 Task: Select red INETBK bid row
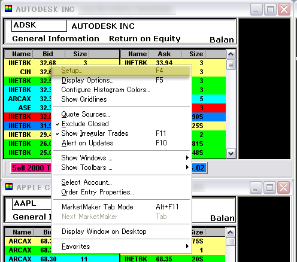click(x=28, y=117)
